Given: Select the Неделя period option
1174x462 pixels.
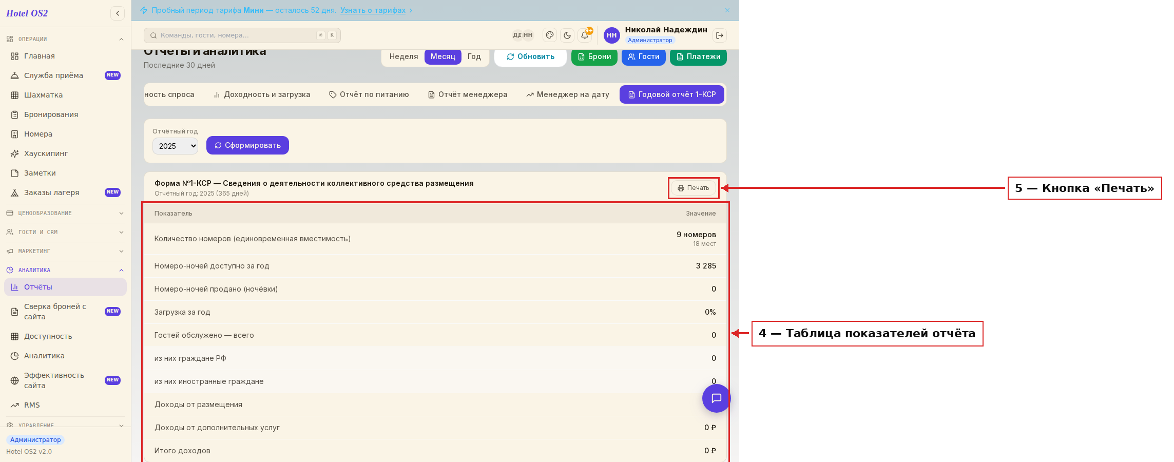Looking at the screenshot, I should [403, 56].
